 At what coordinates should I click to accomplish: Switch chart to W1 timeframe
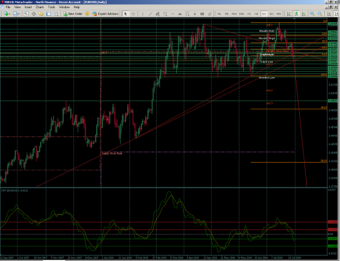(x=271, y=14)
